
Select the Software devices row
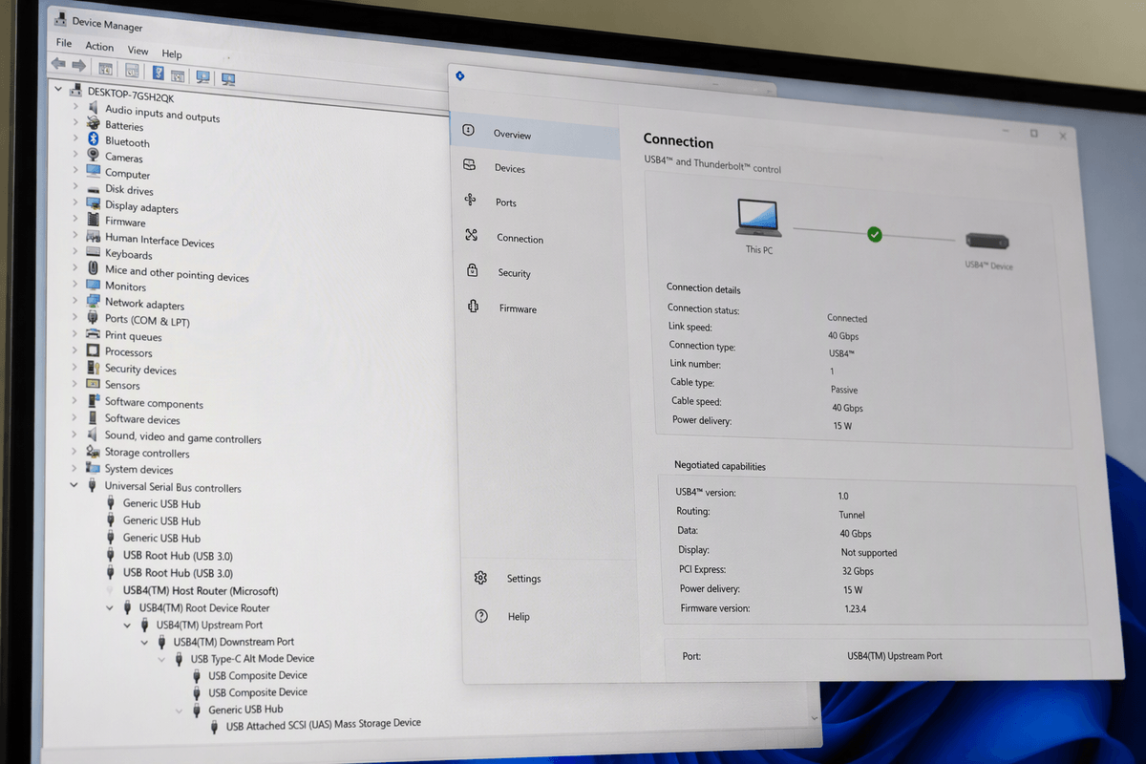142,418
